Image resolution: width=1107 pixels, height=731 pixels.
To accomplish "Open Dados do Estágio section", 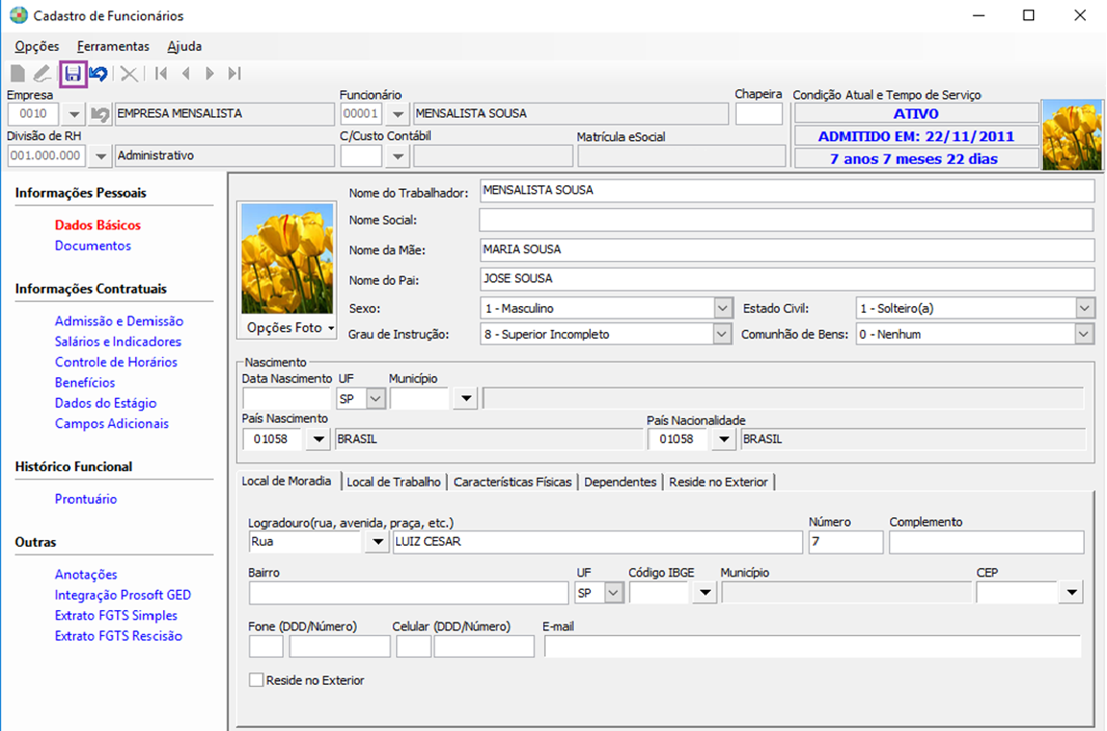I will (106, 403).
